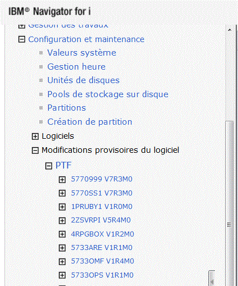Open Pools de stockage sur disque
Viewport: 238px width, 286px height.
(108, 94)
